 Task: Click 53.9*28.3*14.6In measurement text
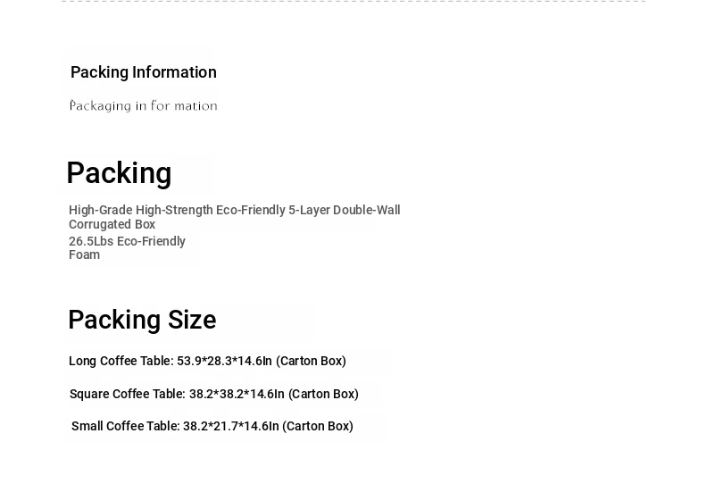tap(224, 362)
